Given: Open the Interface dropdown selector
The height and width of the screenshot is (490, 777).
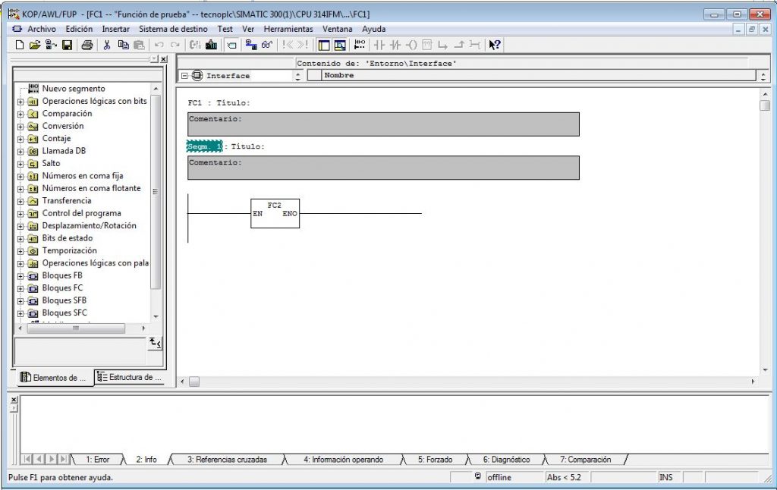Looking at the screenshot, I should (298, 76).
